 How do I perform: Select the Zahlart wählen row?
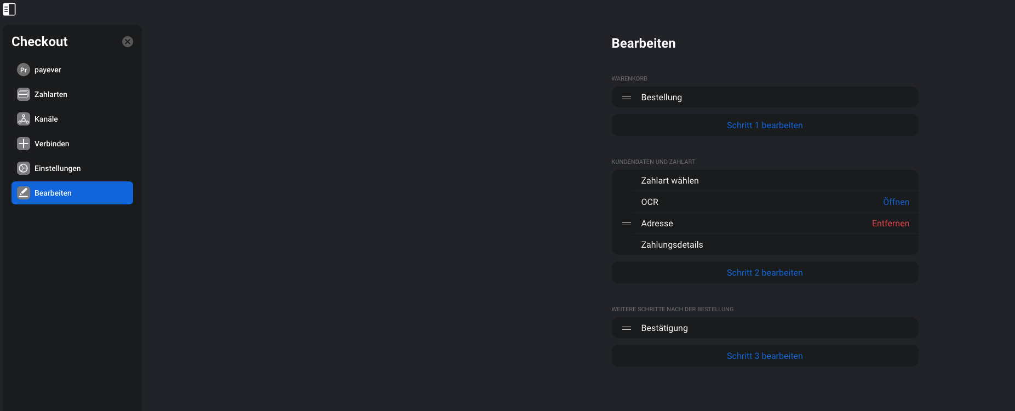pos(765,181)
